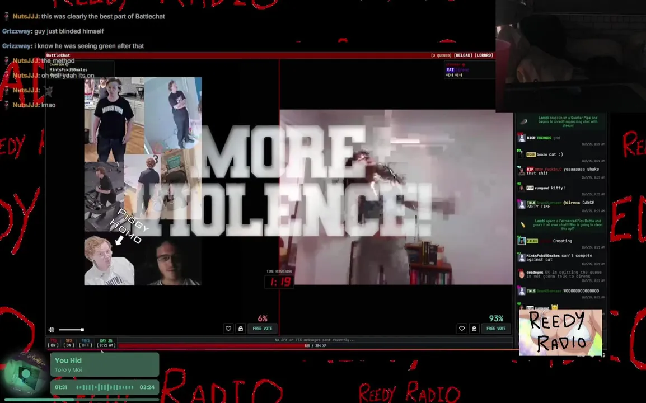Cast FREE VOTE for the 6% contestant
Viewport: 646px width, 403px height.
click(263, 329)
